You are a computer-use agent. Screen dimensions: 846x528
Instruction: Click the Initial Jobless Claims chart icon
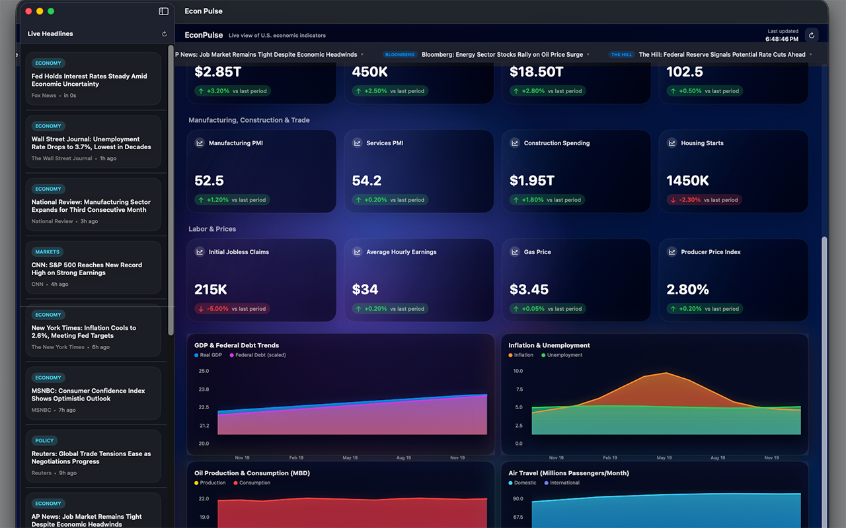(200, 251)
